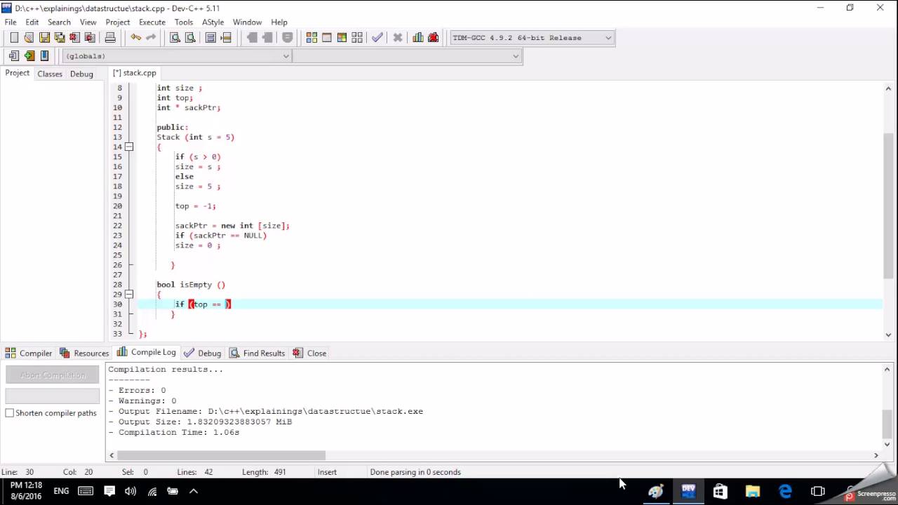Click the Compile four-squares icon
The image size is (898, 505).
[311, 38]
